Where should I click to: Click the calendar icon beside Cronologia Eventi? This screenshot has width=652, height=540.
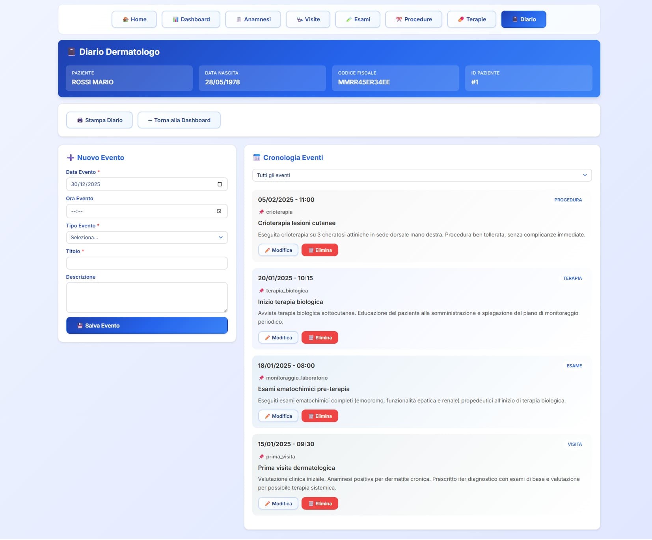[x=257, y=158]
